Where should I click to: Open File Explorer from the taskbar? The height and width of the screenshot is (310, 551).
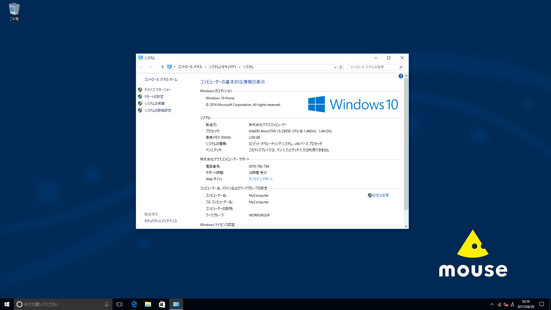[148, 304]
